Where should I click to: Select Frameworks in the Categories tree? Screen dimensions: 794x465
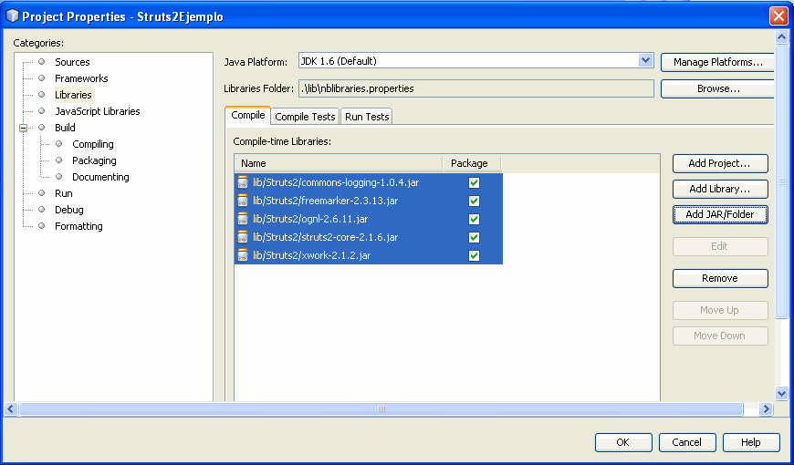point(81,78)
